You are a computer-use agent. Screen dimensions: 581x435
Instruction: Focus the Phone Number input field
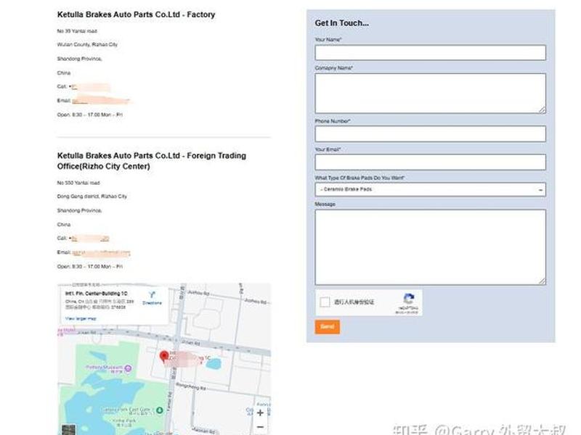430,134
